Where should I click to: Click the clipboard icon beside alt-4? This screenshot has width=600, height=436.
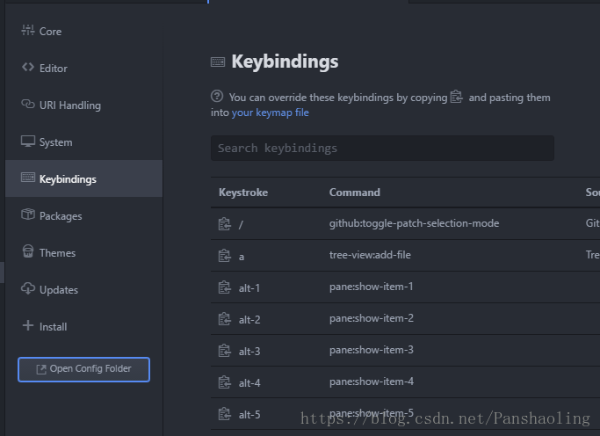point(224,381)
